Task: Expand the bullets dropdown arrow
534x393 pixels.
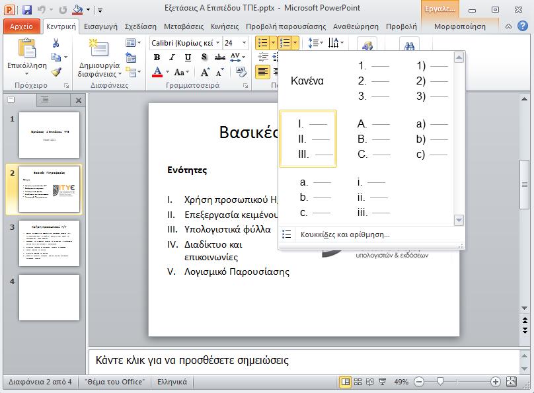Action: [x=273, y=43]
